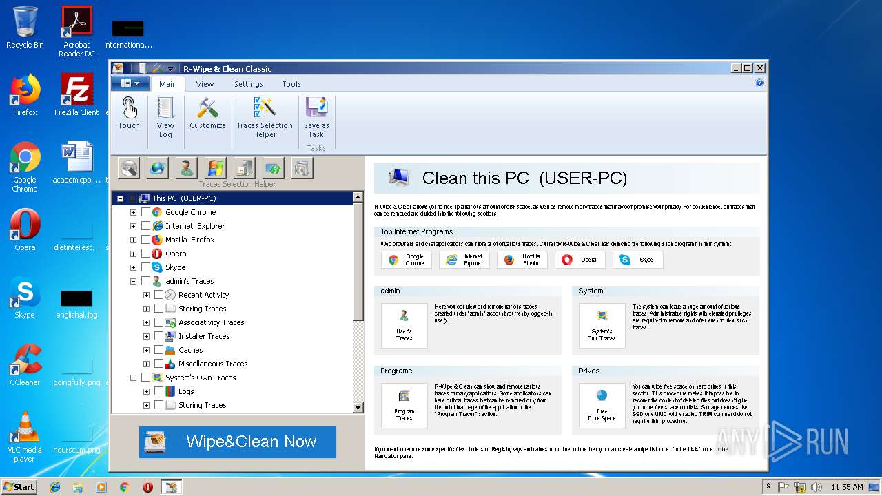Viewport: 882px width, 496px height.
Task: Open Google Chrome traces in Top Internet Programs
Action: click(x=407, y=260)
